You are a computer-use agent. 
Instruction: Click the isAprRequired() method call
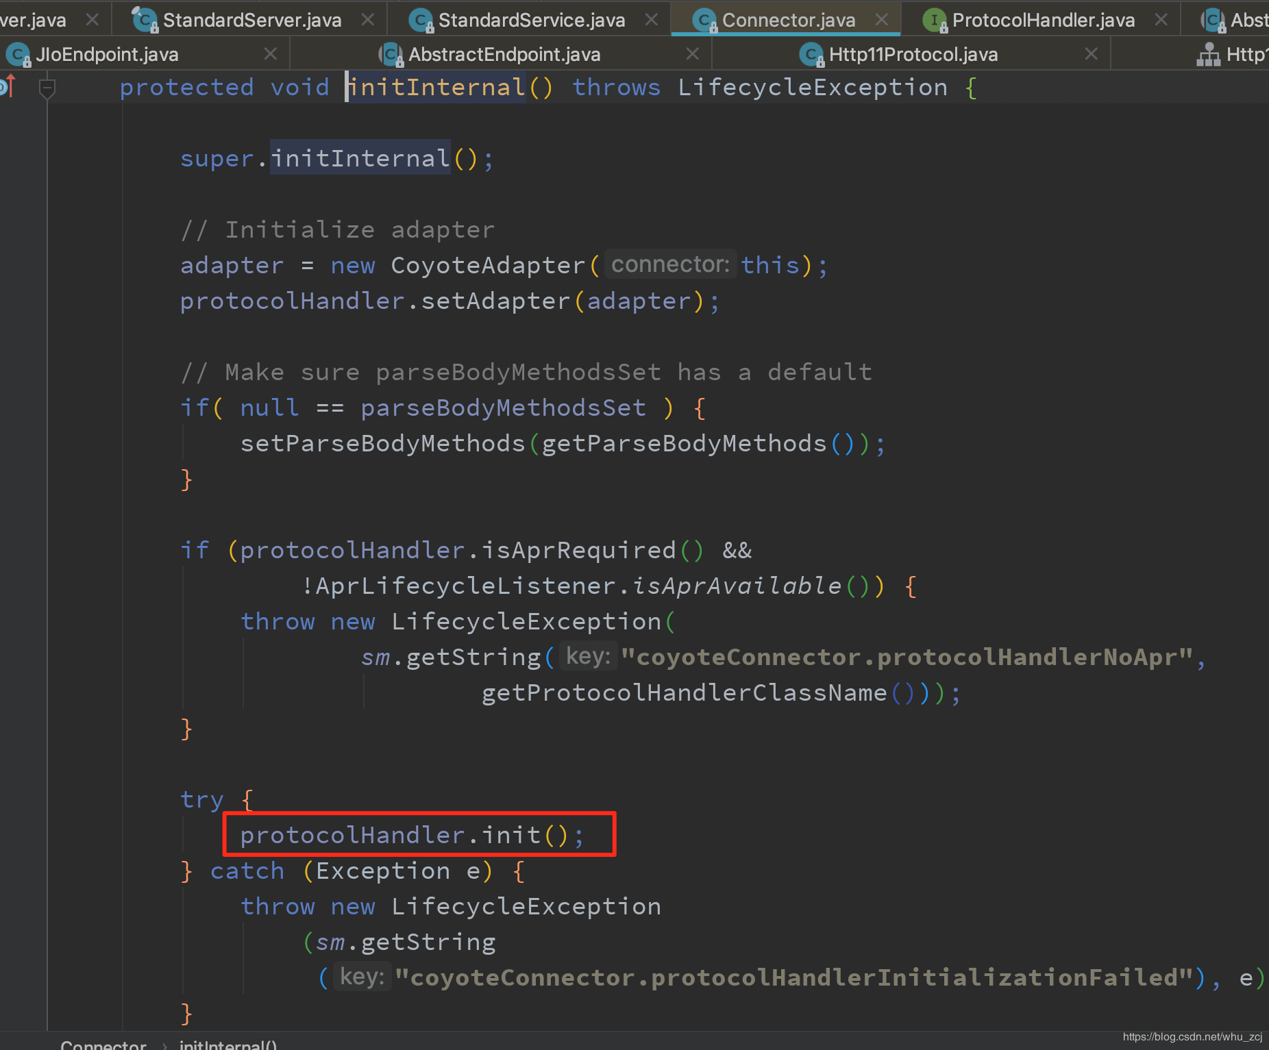click(593, 551)
